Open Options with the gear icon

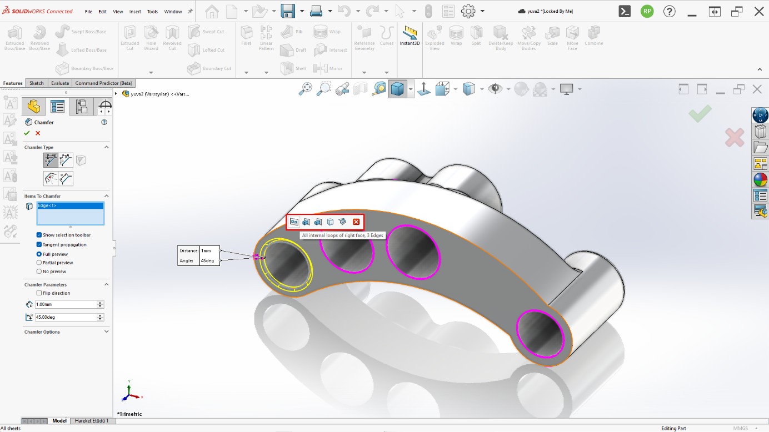[468, 11]
